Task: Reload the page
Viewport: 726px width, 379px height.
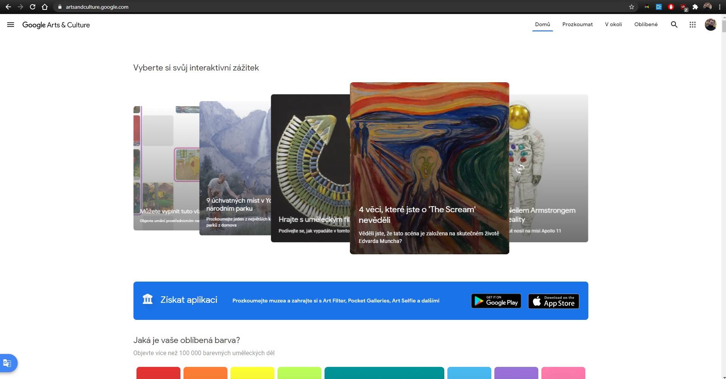Action: pyautogui.click(x=33, y=7)
